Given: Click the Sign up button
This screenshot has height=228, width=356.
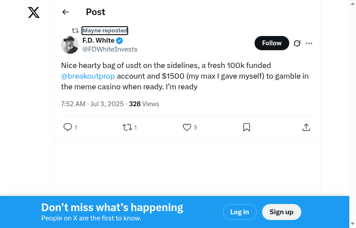Looking at the screenshot, I should point(281,212).
